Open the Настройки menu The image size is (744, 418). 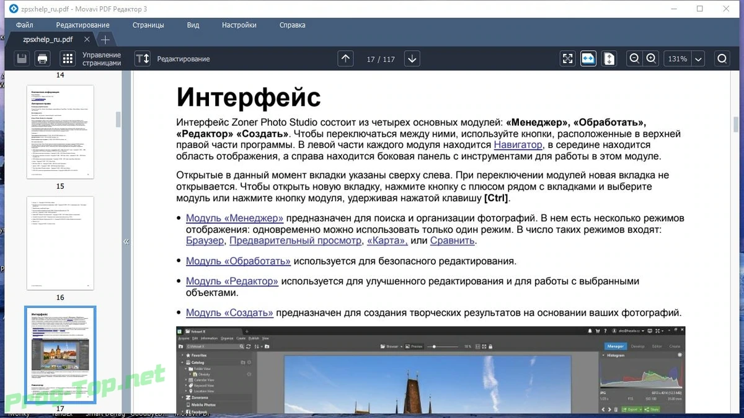click(239, 25)
